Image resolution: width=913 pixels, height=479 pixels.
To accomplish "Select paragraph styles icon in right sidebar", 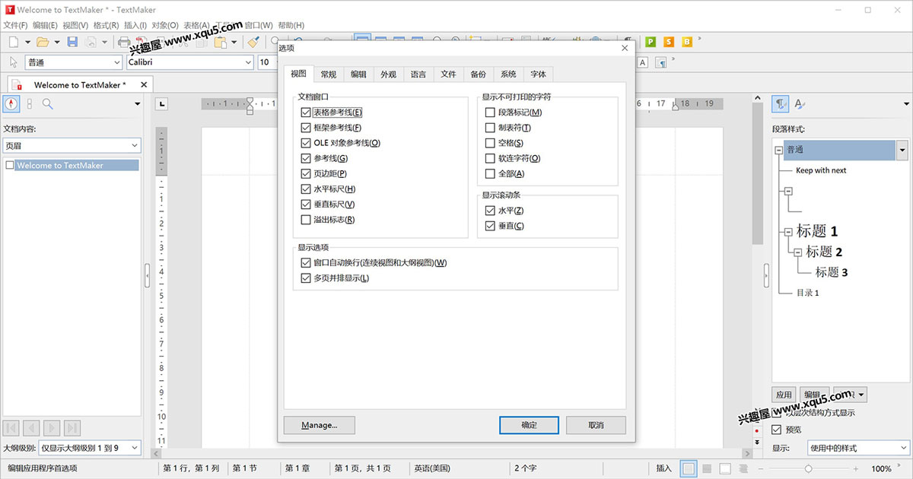I will 780,104.
